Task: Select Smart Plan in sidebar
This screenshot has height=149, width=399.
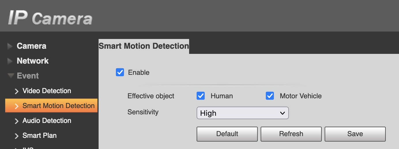Action: click(39, 136)
